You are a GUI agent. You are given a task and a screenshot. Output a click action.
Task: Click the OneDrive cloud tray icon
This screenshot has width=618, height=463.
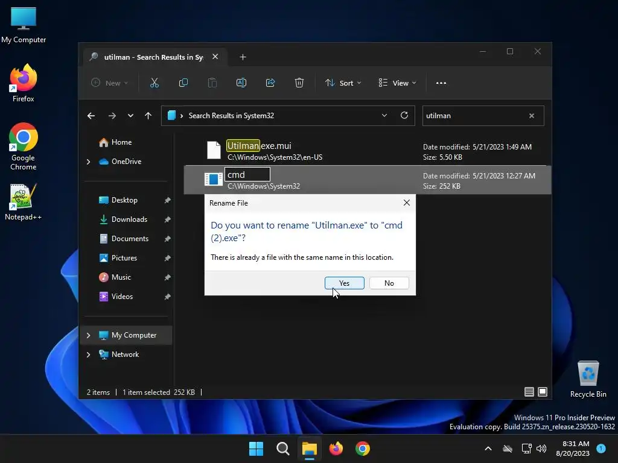click(x=508, y=449)
